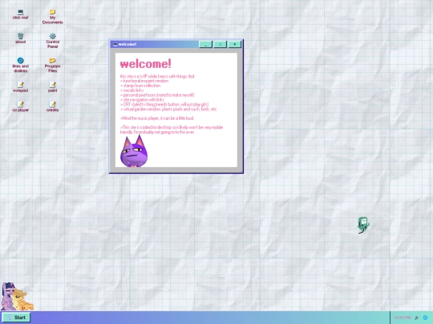Viewport: 433px width, 324px height.
Task: Open the 'about' trash bin icon
Action: pos(20,38)
